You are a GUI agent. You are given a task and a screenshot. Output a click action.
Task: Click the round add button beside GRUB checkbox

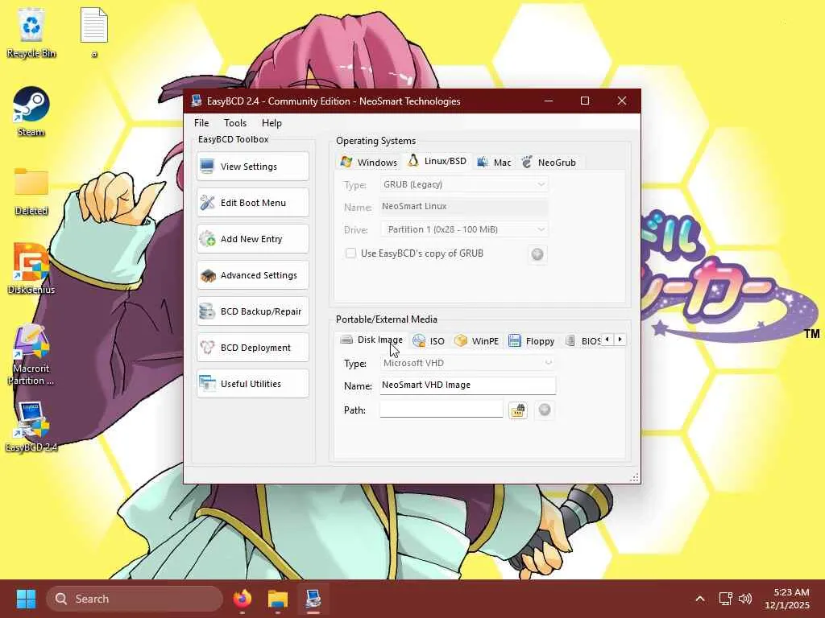click(537, 254)
